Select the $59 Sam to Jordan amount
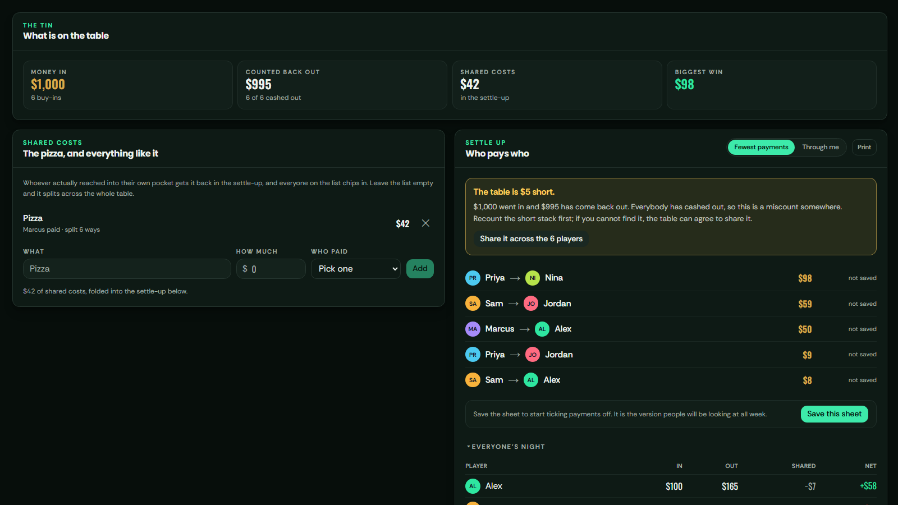 click(805, 304)
